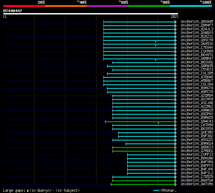Click the white query sequence bar
The width and height of the screenshot is (215, 193).
pyautogui.click(x=91, y=14)
